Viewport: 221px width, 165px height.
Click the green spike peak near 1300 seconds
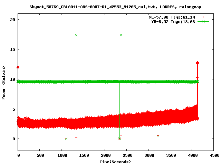tap(76, 35)
